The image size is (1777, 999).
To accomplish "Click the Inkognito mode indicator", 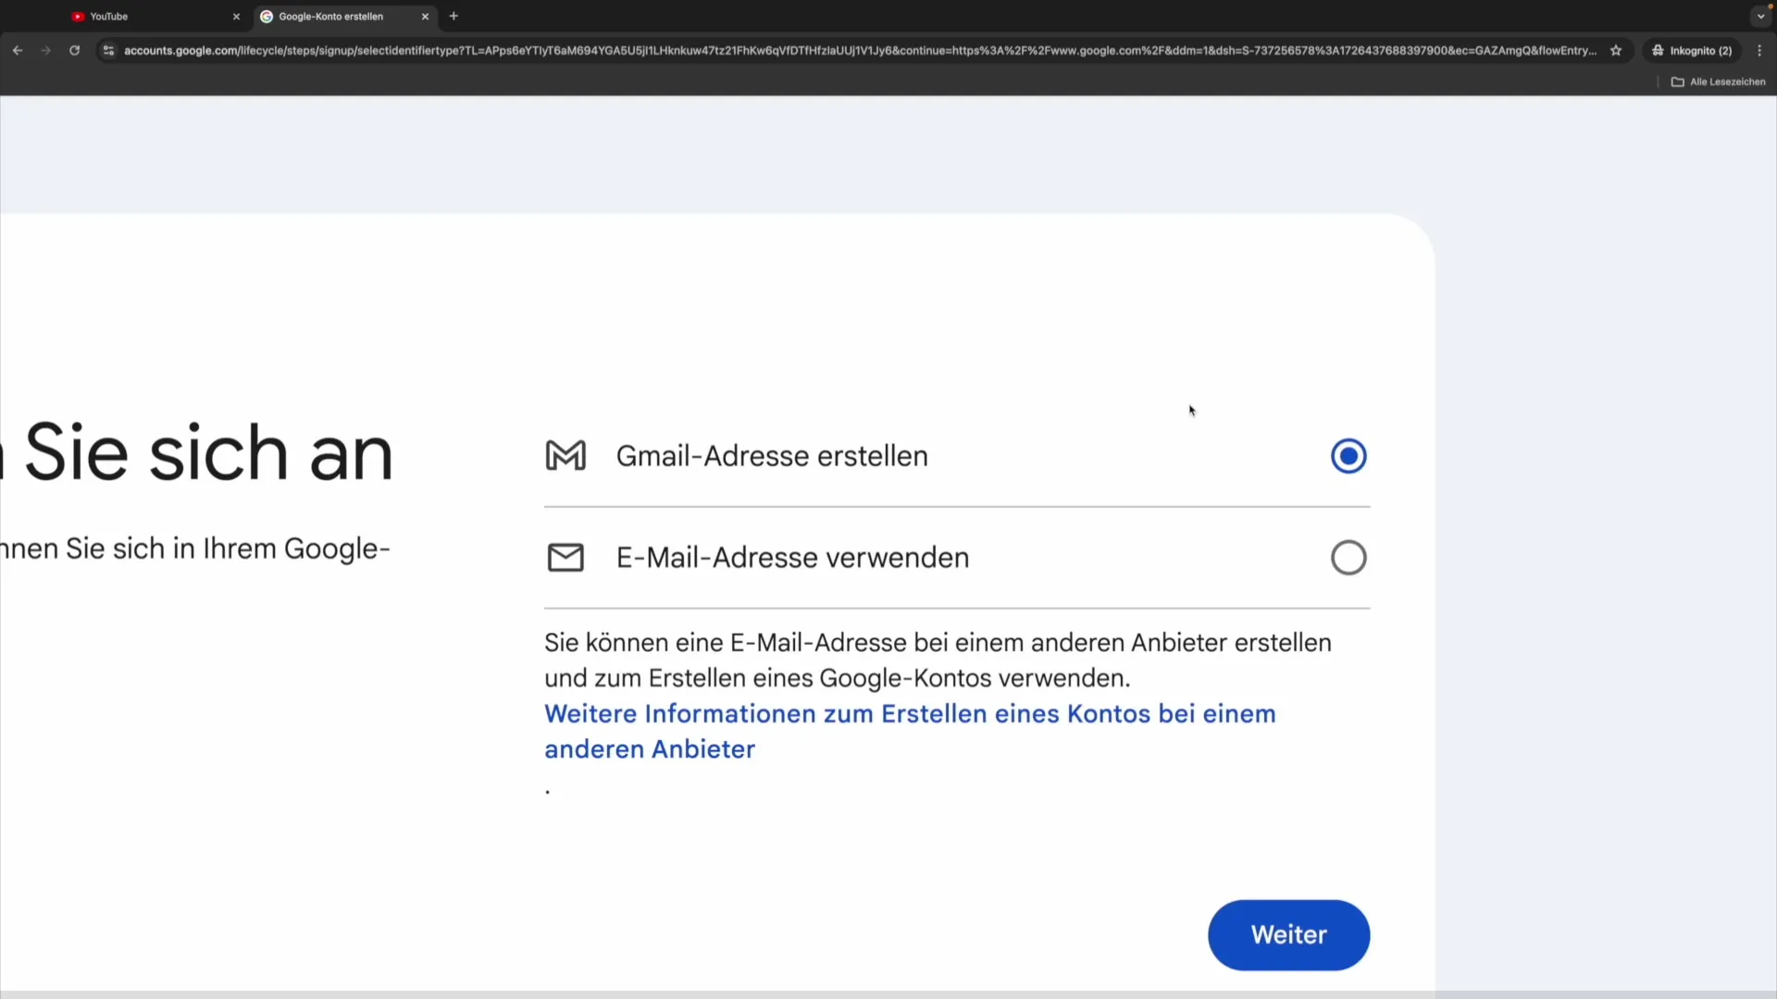I will pos(1693,50).
